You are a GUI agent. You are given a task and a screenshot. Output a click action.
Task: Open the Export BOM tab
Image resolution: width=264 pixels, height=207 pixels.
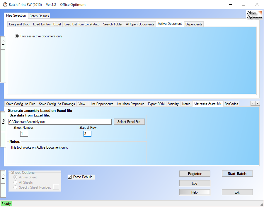click(156, 104)
